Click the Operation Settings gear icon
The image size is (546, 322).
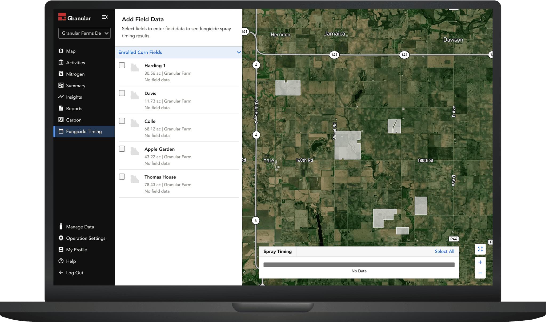tap(61, 238)
